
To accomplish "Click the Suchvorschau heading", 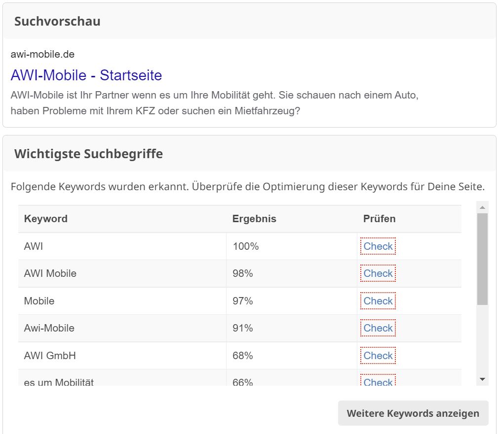I will [x=57, y=22].
